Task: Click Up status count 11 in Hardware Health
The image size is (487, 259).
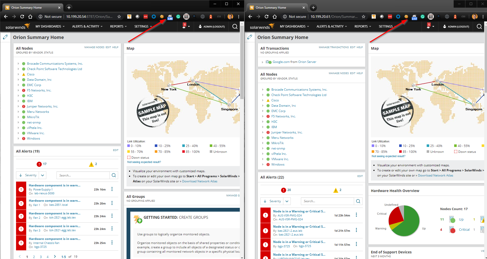Action: (442, 219)
